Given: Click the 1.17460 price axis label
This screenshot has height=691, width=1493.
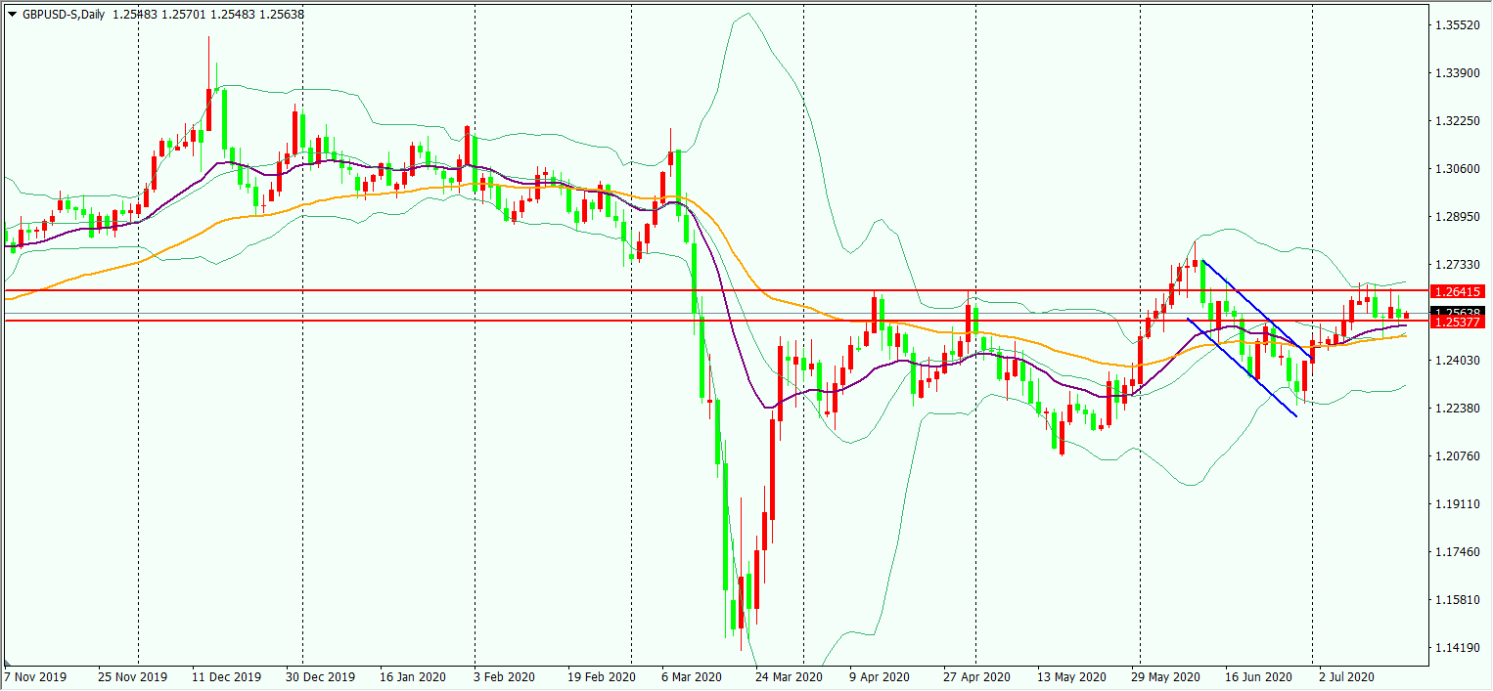Looking at the screenshot, I should 1457,552.
